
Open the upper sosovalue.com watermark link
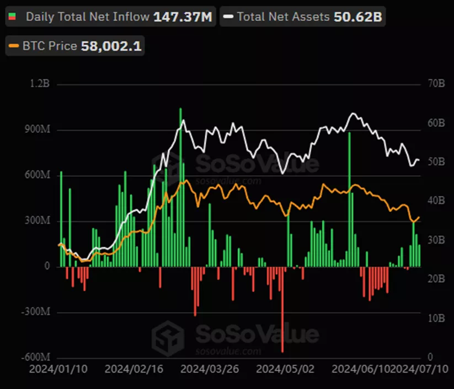[x=228, y=181]
